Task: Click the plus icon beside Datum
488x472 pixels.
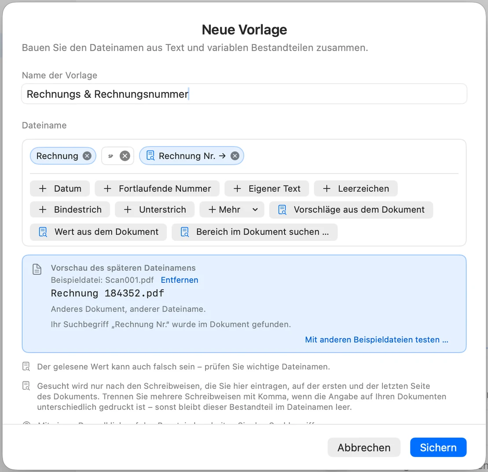Action: (43, 188)
